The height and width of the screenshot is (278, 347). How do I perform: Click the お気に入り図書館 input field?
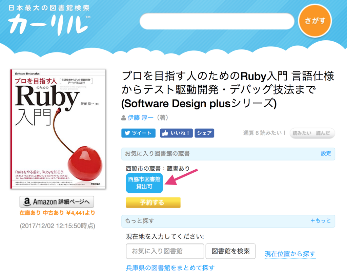coord(165,251)
